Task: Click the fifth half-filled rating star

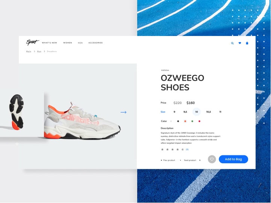Action: click(183, 149)
